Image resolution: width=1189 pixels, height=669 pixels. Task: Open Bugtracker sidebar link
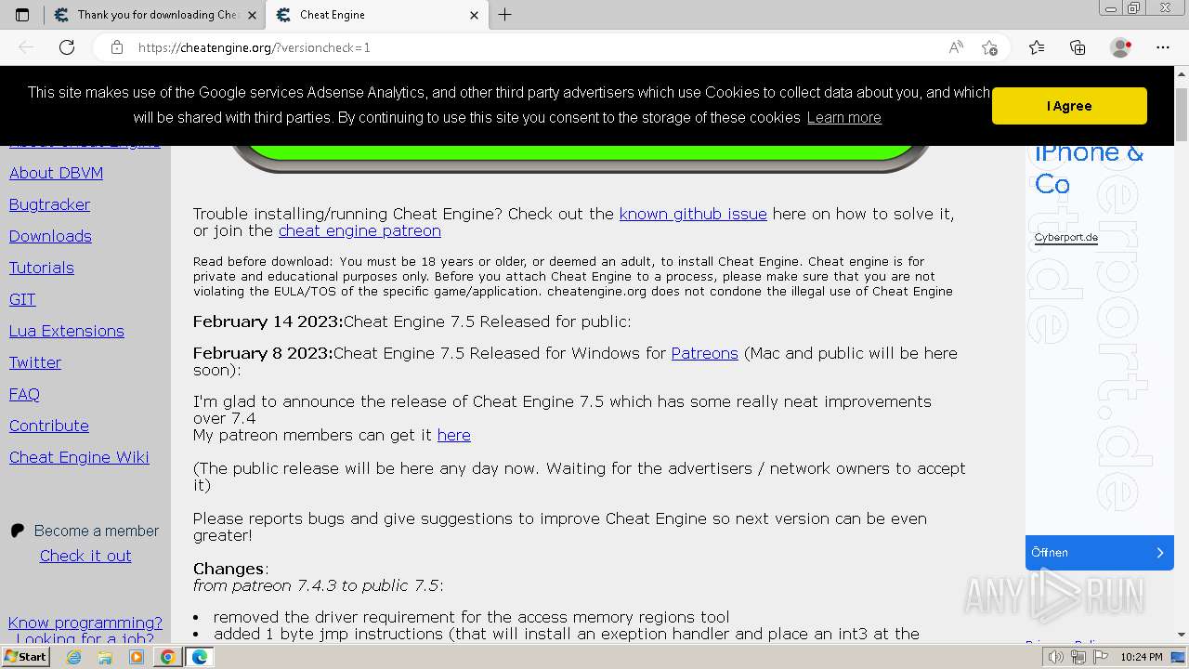[x=49, y=204]
